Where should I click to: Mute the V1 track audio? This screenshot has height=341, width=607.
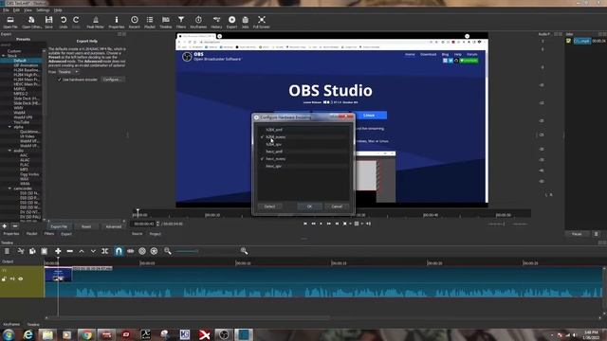(12, 278)
